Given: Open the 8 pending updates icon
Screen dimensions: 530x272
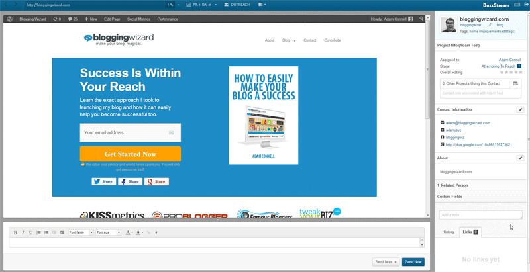Looking at the screenshot, I should [57, 19].
